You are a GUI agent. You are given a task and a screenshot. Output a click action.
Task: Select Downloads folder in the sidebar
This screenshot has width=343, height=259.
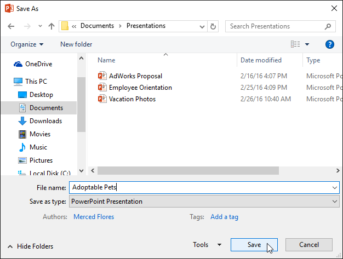45,121
